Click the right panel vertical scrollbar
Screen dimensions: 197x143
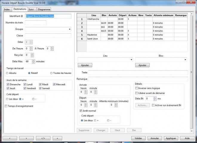pos(192,72)
